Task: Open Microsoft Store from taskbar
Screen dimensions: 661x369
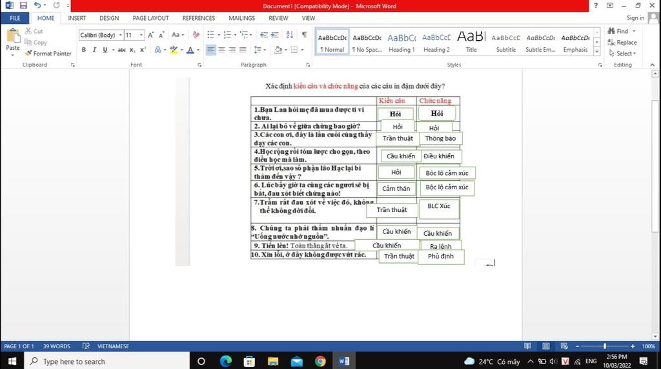Action: pyautogui.click(x=250, y=361)
